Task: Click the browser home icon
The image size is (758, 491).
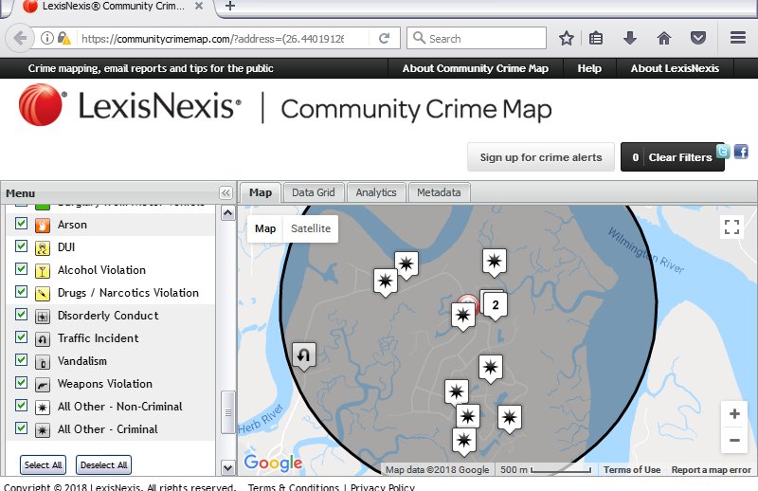Action: (664, 39)
